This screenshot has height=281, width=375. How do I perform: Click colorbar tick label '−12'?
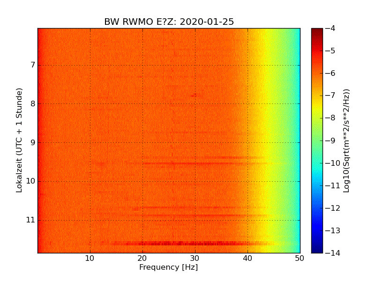tap(333, 208)
